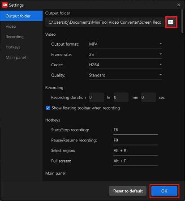Click the Reset to default button
185x201 pixels.
[128, 191]
